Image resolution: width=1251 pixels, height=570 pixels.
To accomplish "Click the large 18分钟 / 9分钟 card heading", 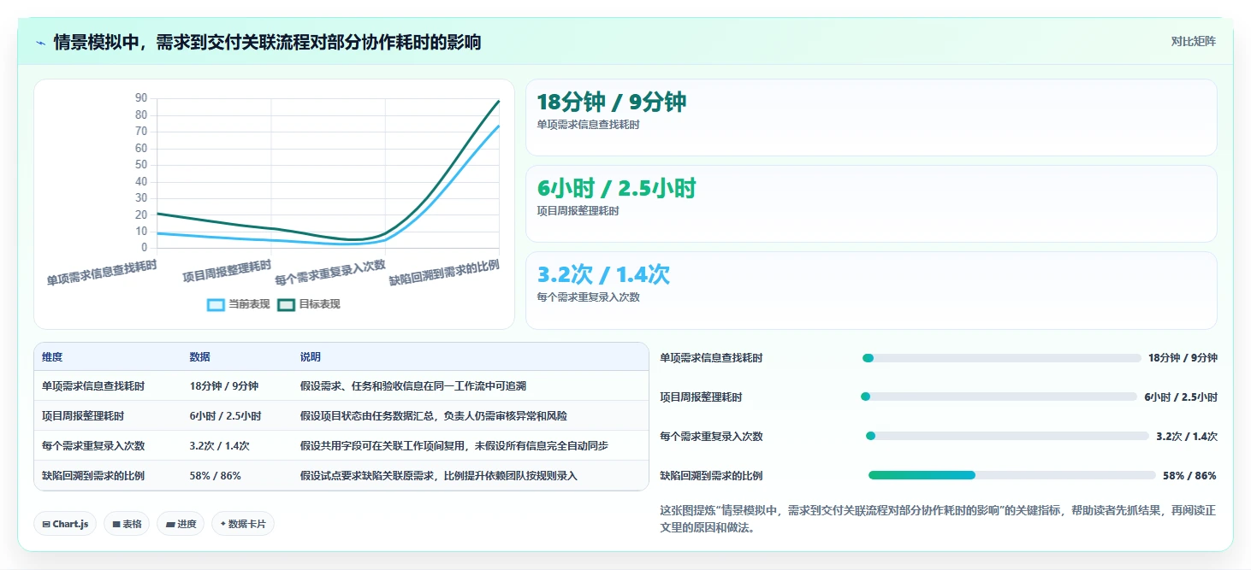I will (x=612, y=103).
